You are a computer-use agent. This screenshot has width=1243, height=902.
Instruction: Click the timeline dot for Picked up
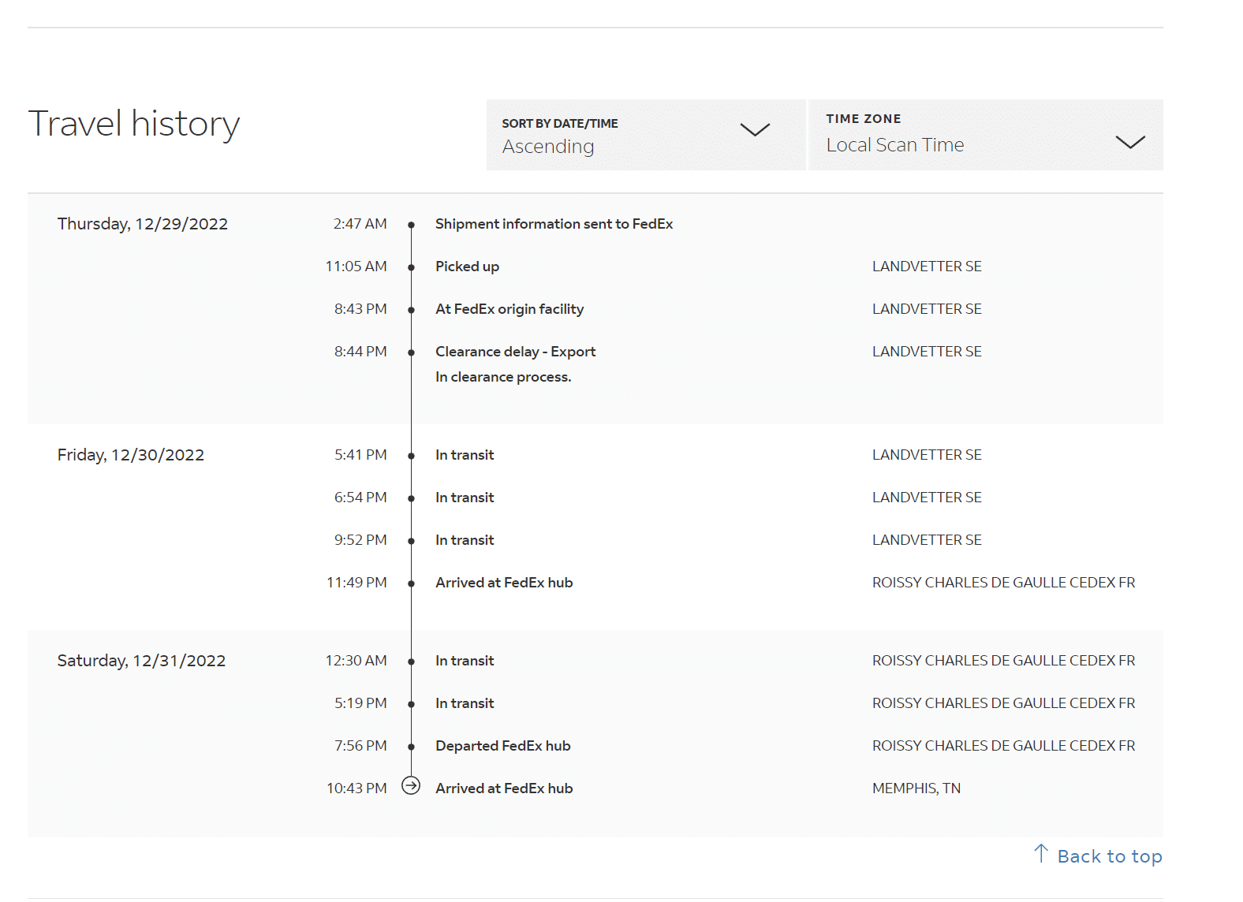[411, 268]
